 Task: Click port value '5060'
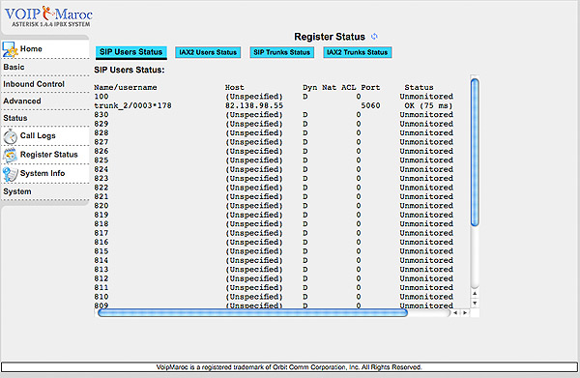pos(370,105)
